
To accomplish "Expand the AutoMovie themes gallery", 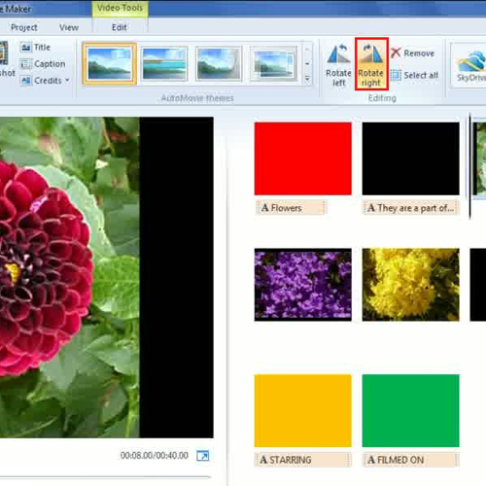I will (307, 79).
